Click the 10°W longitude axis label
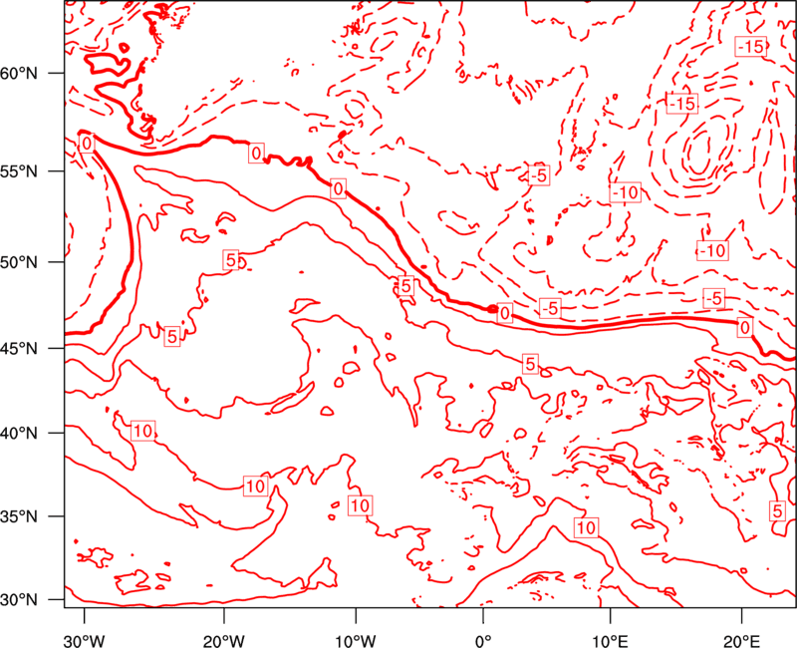Screen dimensions: 797x648 pos(356,640)
